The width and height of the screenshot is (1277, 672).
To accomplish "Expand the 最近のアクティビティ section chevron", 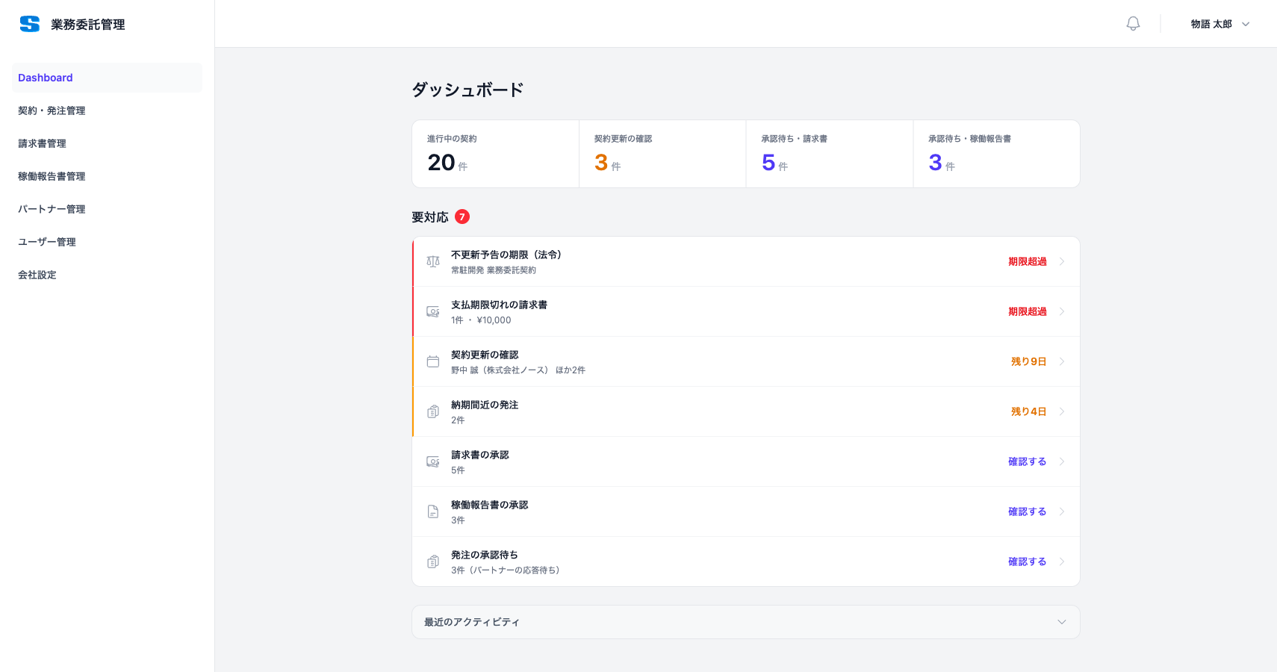I will tap(1062, 622).
